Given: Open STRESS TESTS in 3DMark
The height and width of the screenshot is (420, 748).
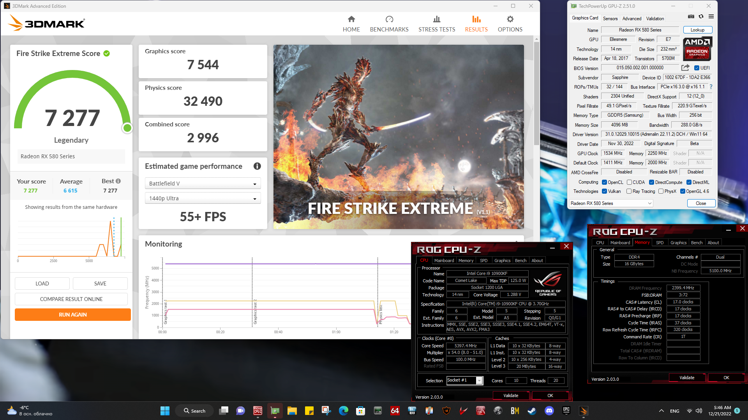Looking at the screenshot, I should tap(437, 24).
